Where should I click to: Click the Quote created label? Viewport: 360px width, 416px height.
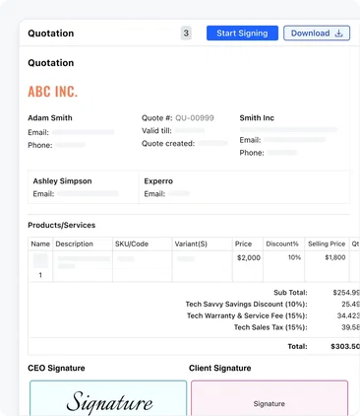[x=168, y=144]
